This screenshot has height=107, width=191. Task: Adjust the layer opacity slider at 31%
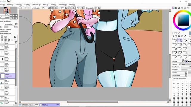coord(11,27)
